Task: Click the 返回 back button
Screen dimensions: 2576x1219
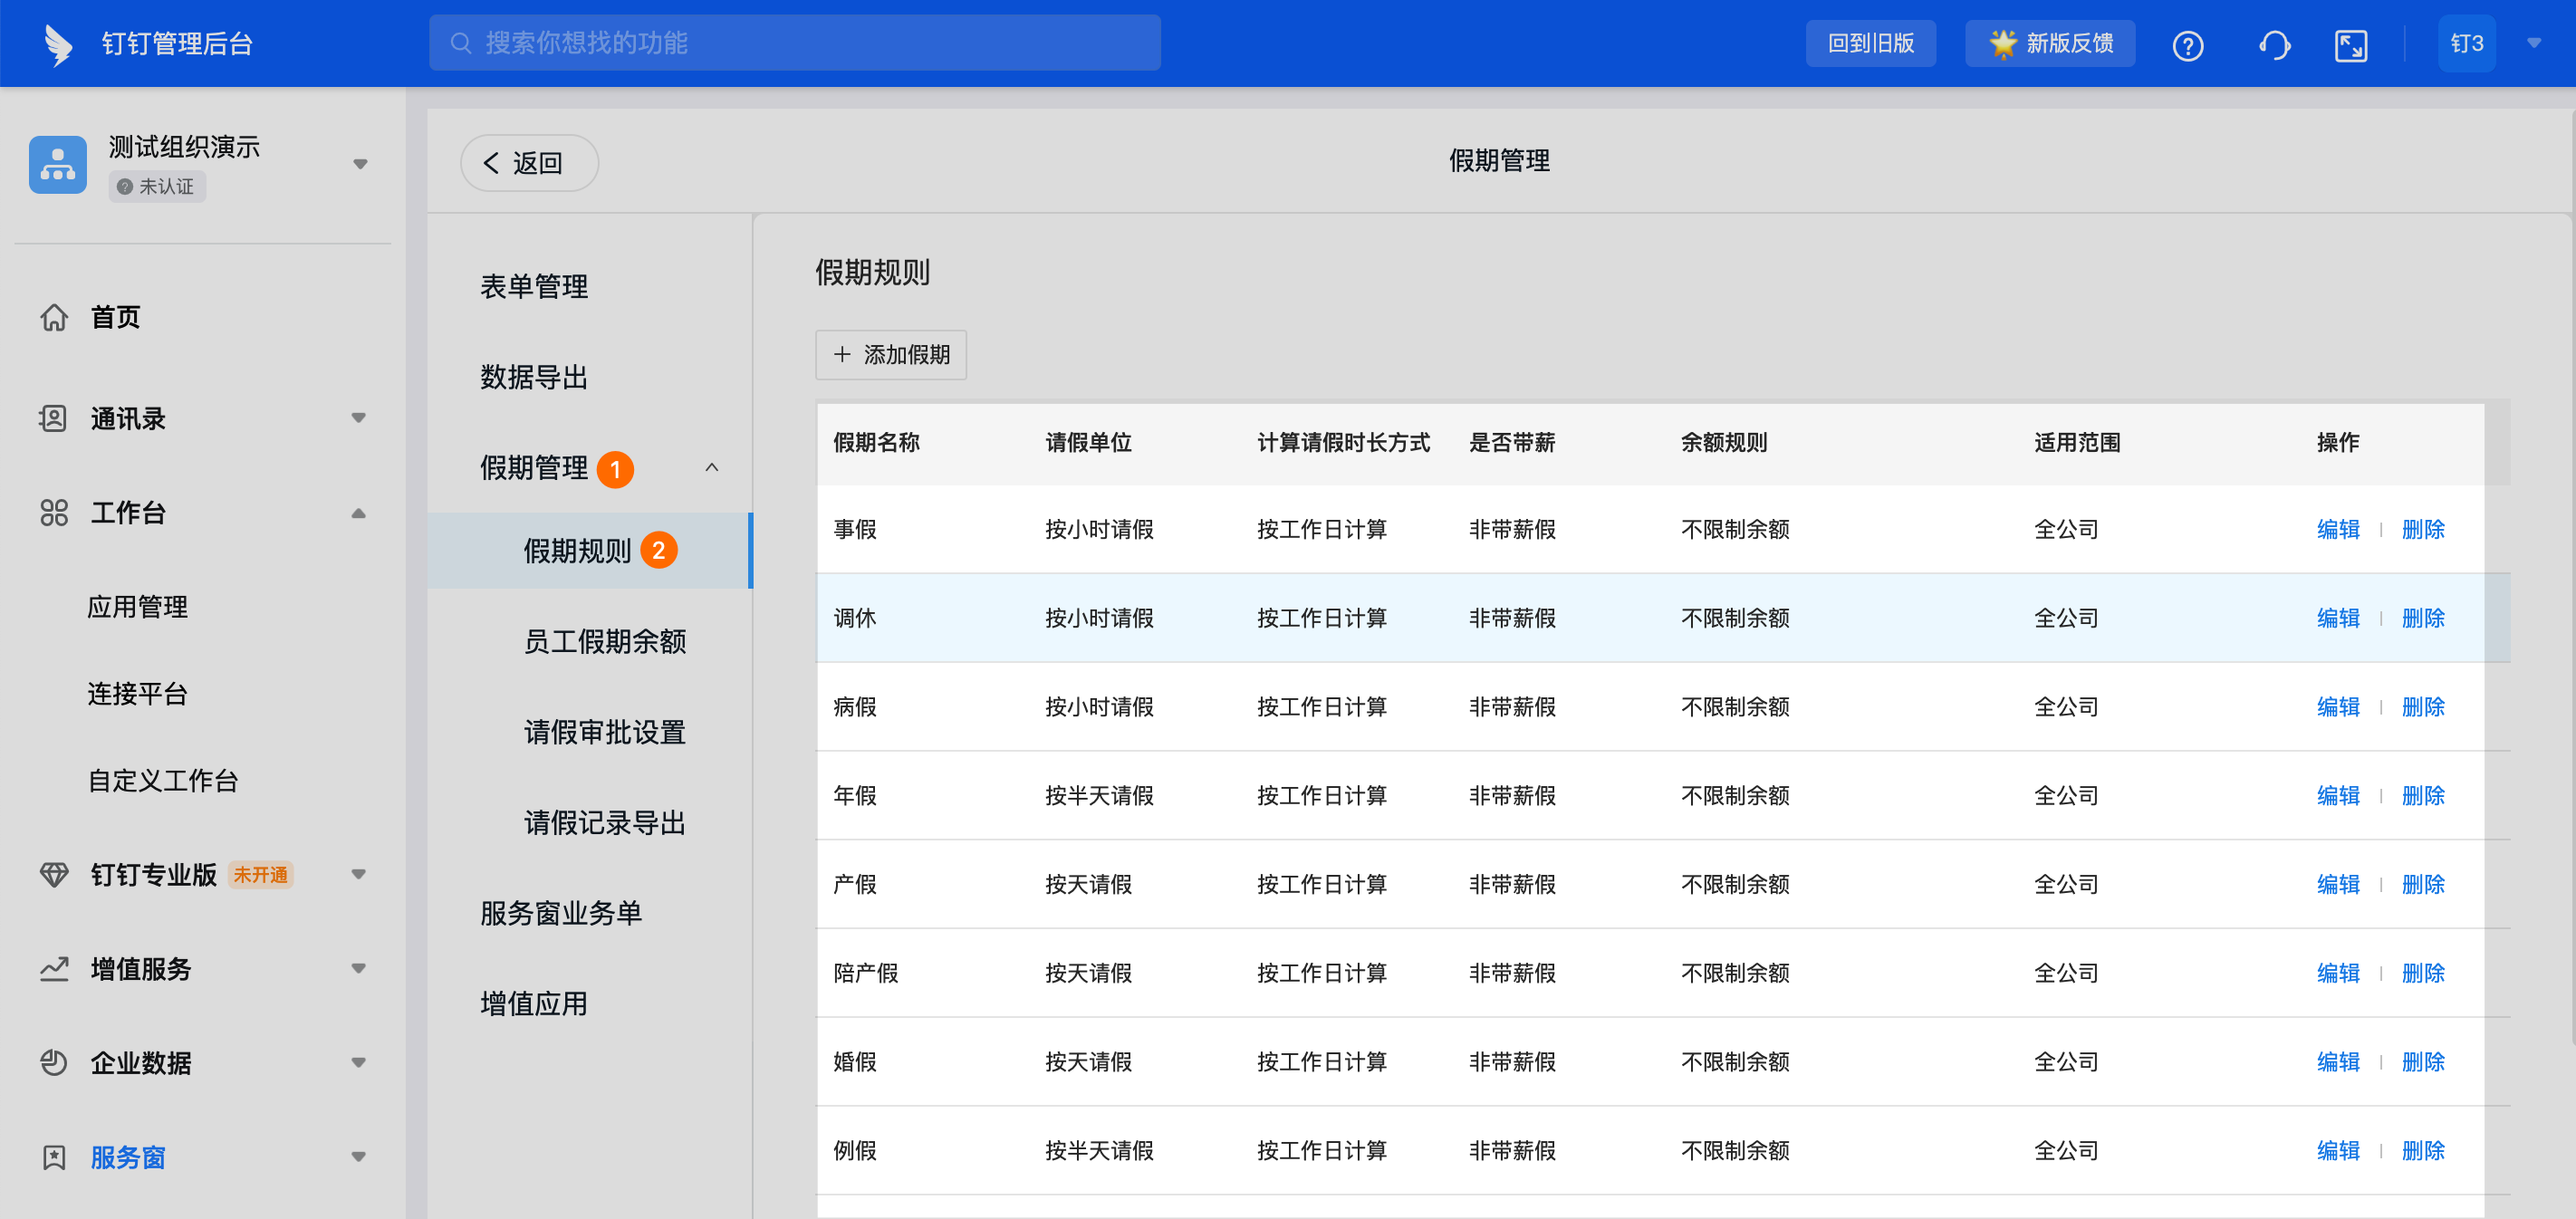Action: coord(529,162)
